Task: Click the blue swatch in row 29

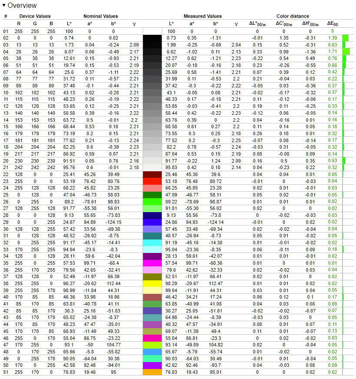Action: pos(152,222)
